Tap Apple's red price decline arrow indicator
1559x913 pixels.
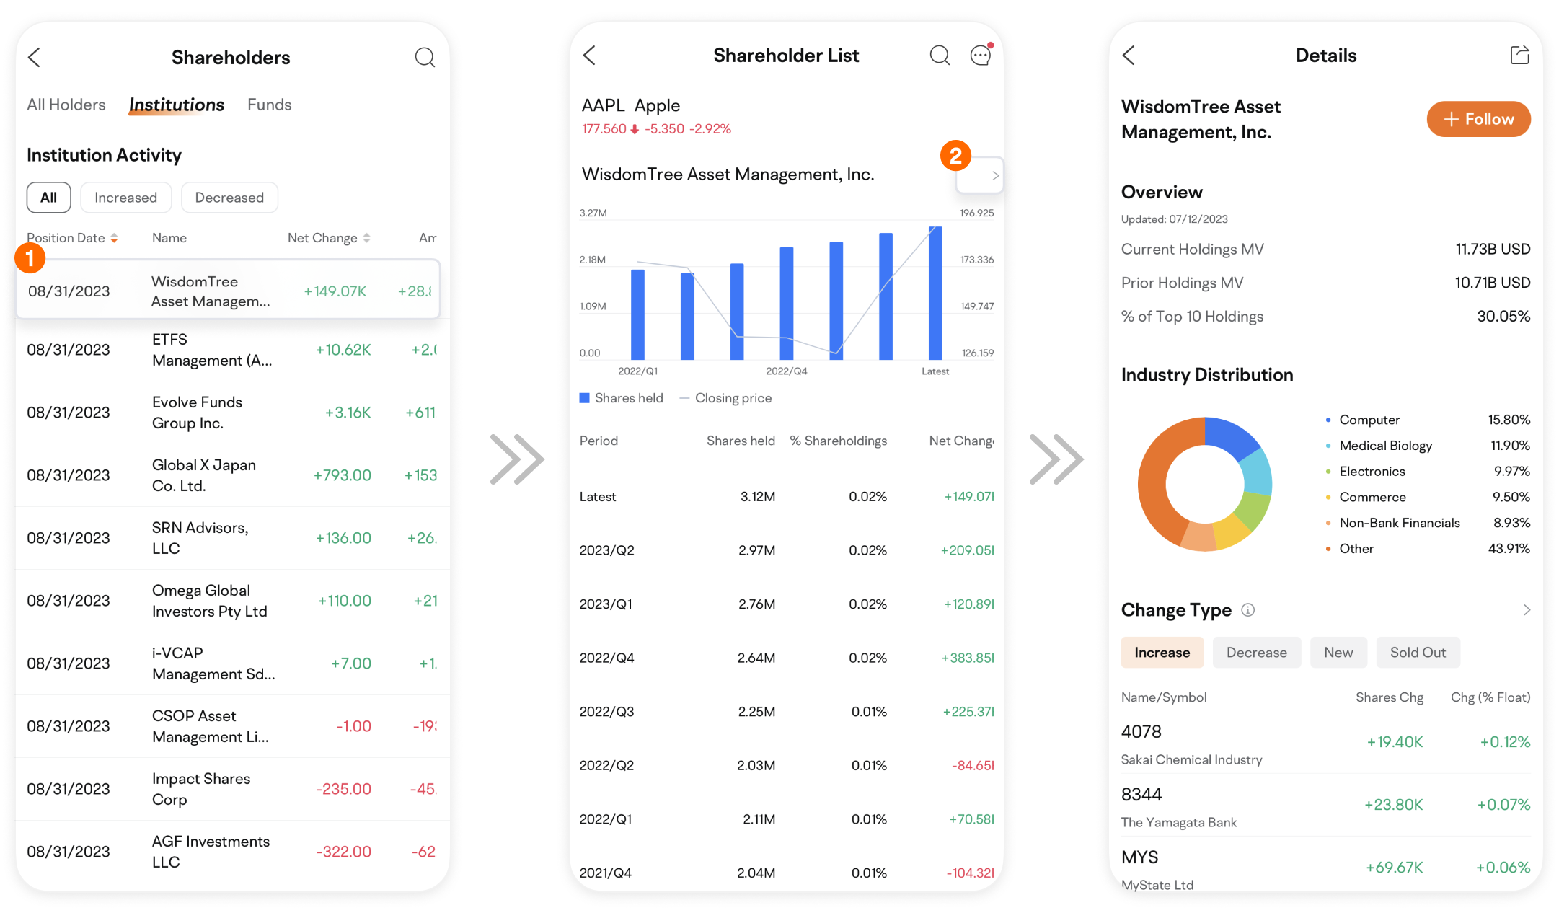tap(633, 128)
